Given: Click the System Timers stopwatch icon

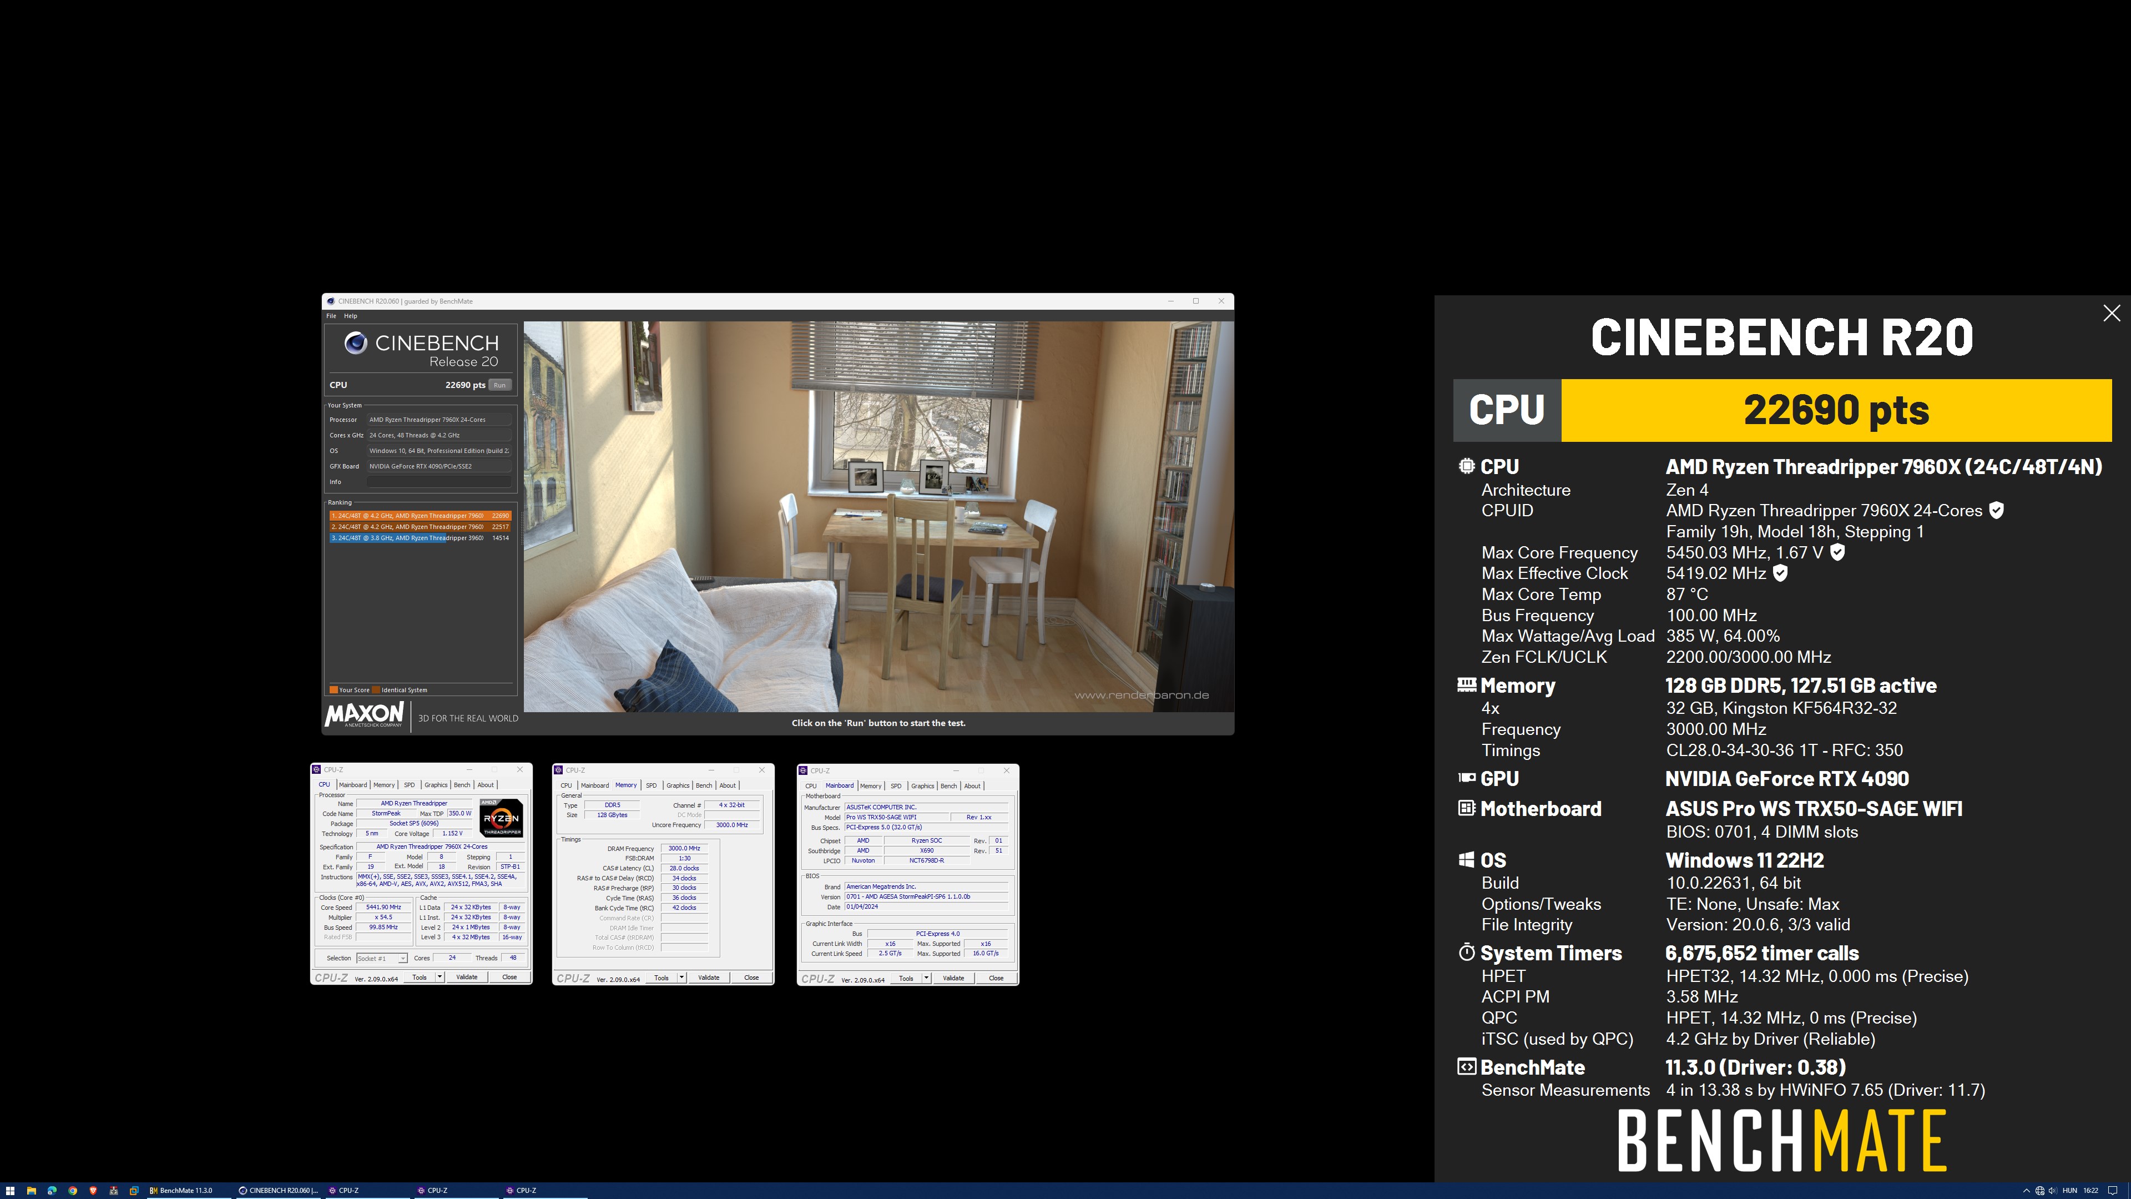Looking at the screenshot, I should click(x=1466, y=951).
